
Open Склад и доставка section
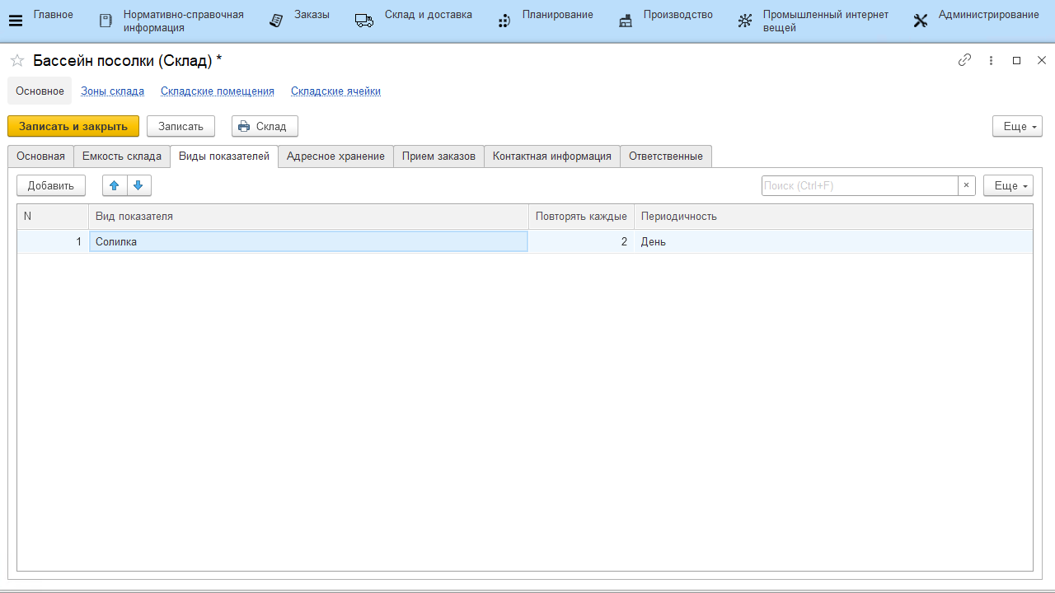(x=414, y=21)
